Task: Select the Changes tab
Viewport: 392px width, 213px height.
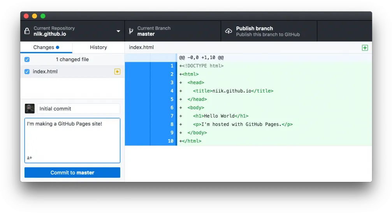Action: pos(46,47)
